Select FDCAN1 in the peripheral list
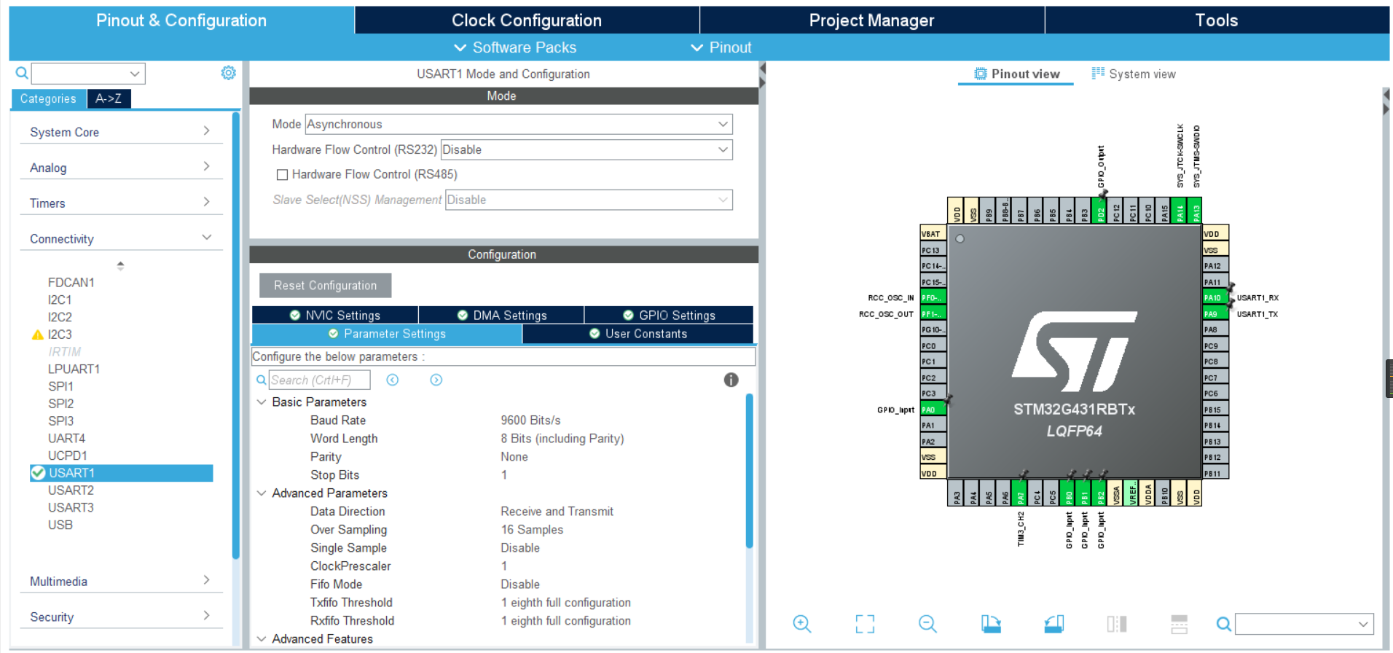Screen dimensions: 1393x653 pos(71,283)
